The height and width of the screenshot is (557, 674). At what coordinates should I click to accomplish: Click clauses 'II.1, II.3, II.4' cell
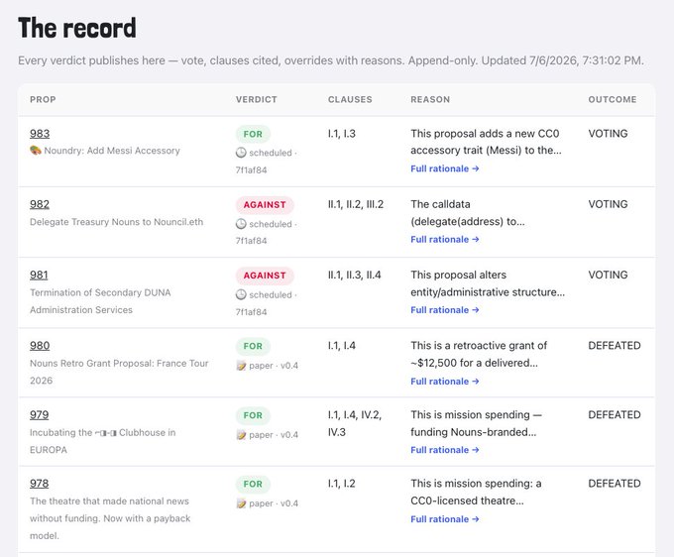coord(354,276)
